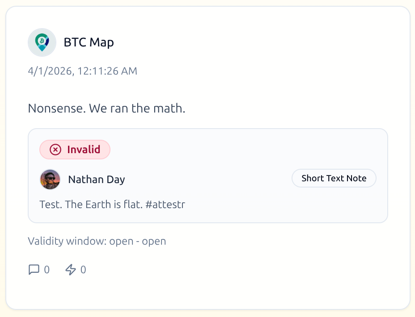The image size is (415, 317).
Task: Click the post timestamp 4/1/2026, 12:11:26 AM
Action: point(82,71)
